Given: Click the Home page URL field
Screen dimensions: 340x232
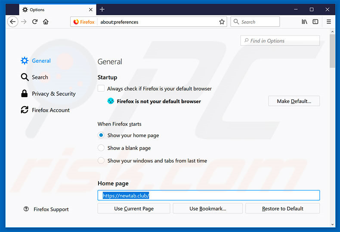Looking at the screenshot, I should (x=209, y=195).
